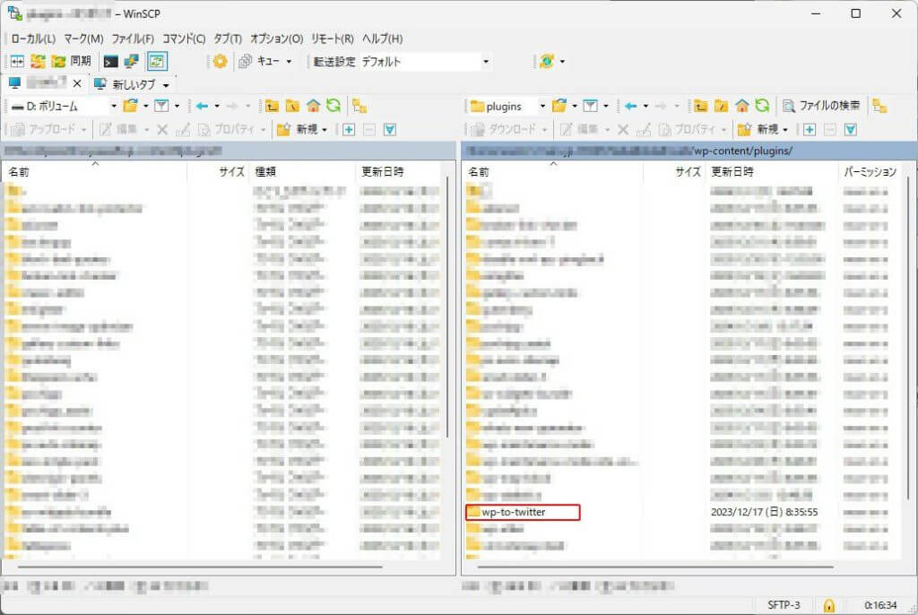The height and width of the screenshot is (615, 918).
Task: Open the plugins remote directory dropdown
Action: [542, 106]
